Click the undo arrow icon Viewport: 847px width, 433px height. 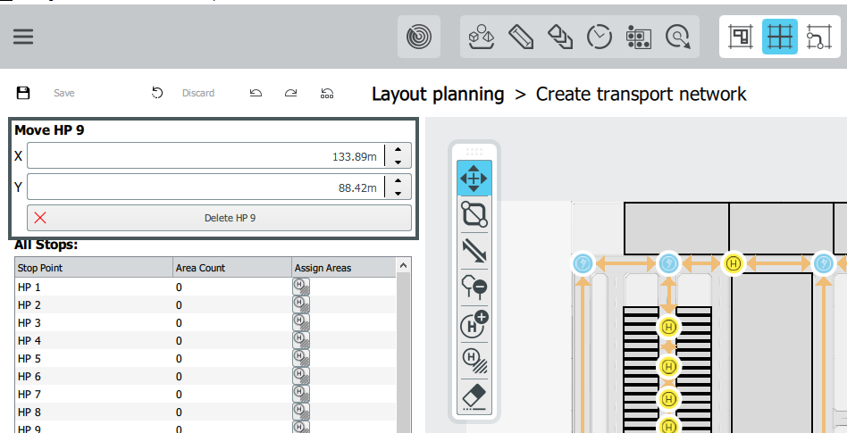coord(256,93)
